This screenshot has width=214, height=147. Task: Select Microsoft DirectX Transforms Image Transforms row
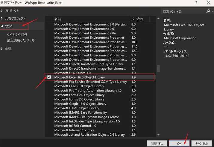100,68
